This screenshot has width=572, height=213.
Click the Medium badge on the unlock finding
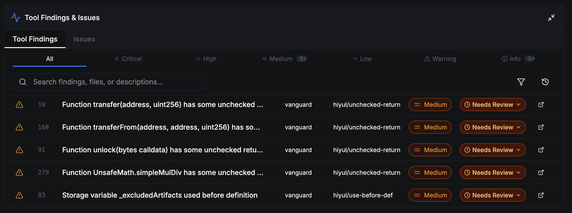pyautogui.click(x=430, y=150)
